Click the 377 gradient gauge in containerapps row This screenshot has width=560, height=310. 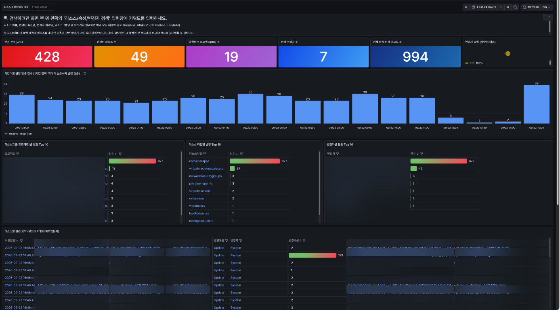coord(255,161)
